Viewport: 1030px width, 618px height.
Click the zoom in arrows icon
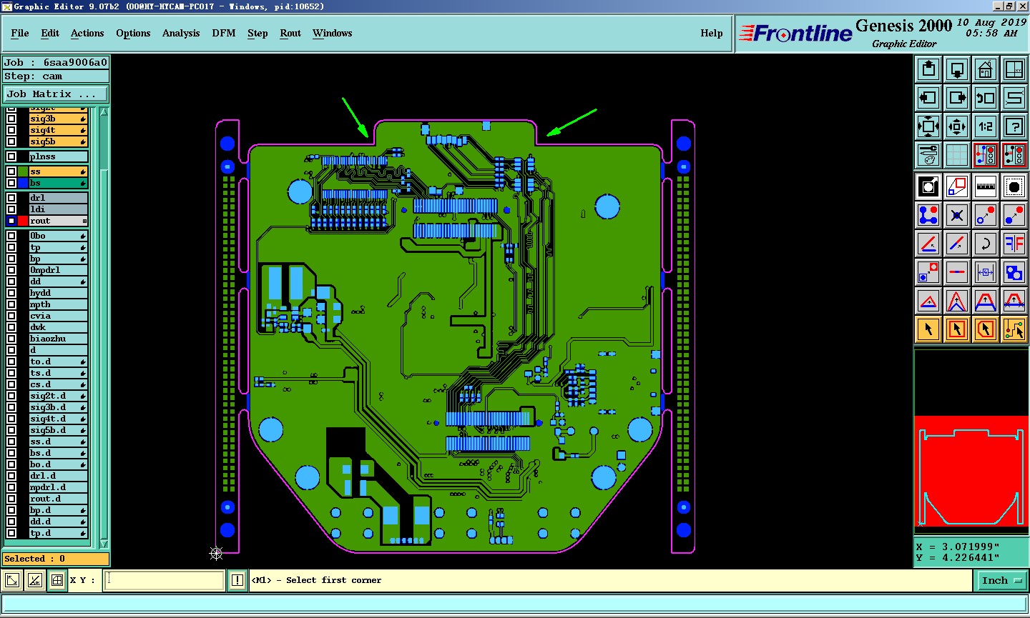(x=928, y=126)
